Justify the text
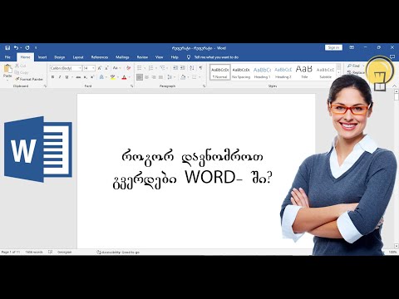 (x=160, y=77)
